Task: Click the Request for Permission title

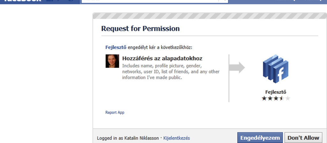Action: 141,28
